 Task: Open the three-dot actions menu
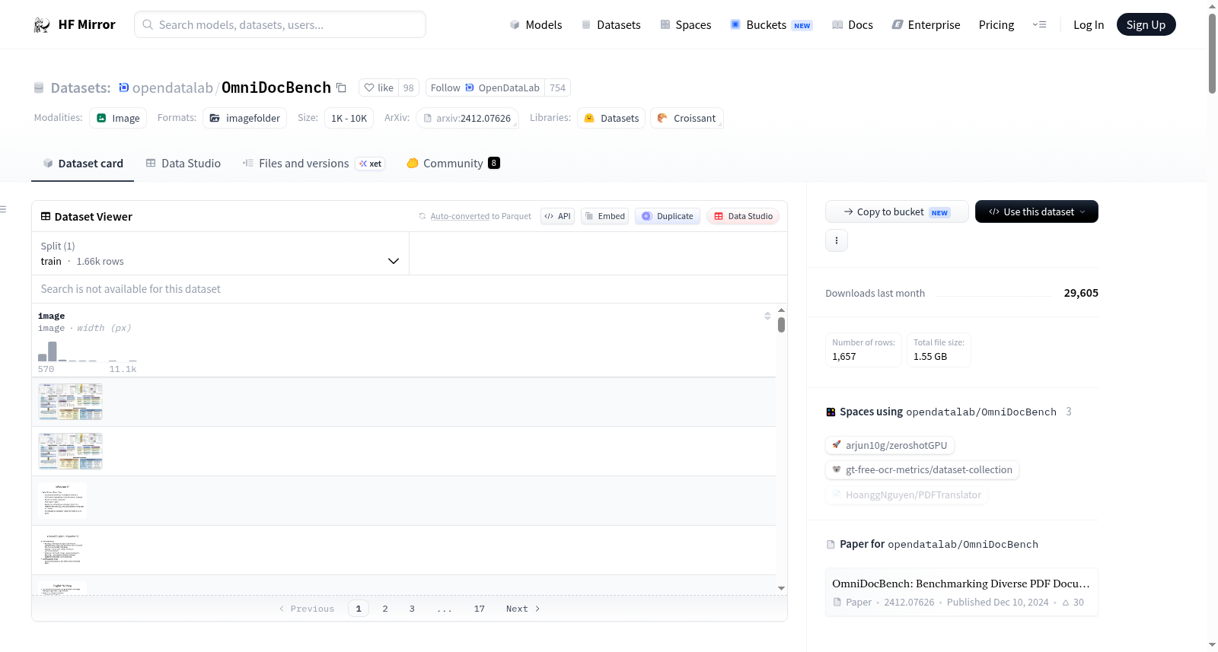point(837,240)
